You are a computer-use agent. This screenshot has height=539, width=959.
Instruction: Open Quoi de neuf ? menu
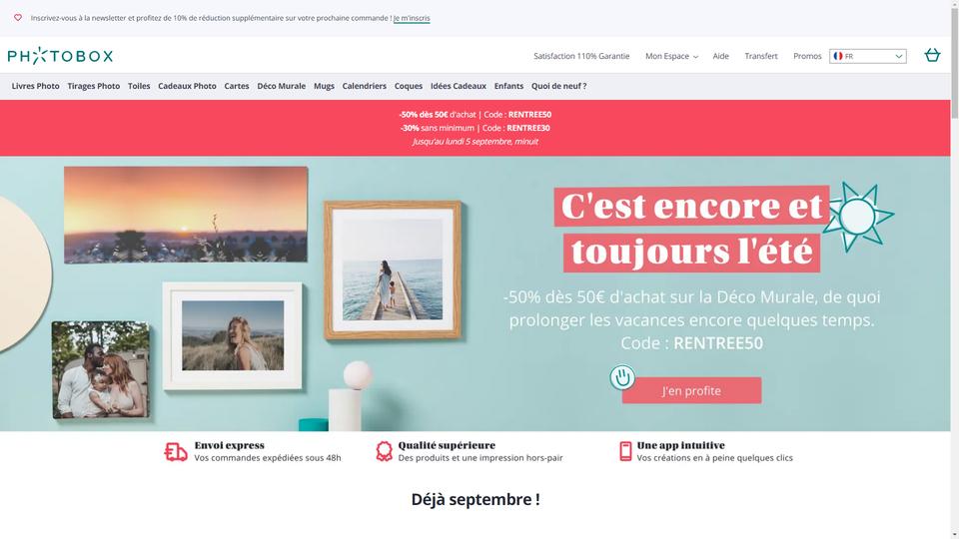(559, 86)
